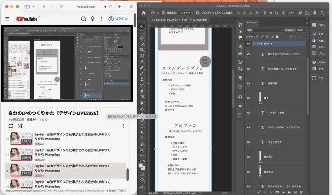Select the Eraser tool
Screen dimensions: 332x195
coord(142,91)
